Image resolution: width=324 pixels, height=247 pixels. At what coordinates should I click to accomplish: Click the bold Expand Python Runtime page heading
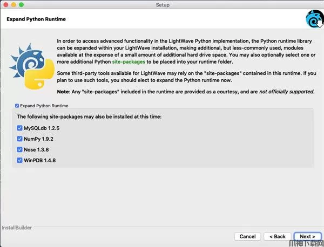point(36,19)
